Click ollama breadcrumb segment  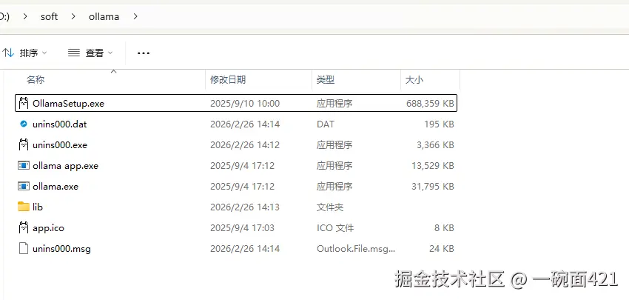(104, 16)
